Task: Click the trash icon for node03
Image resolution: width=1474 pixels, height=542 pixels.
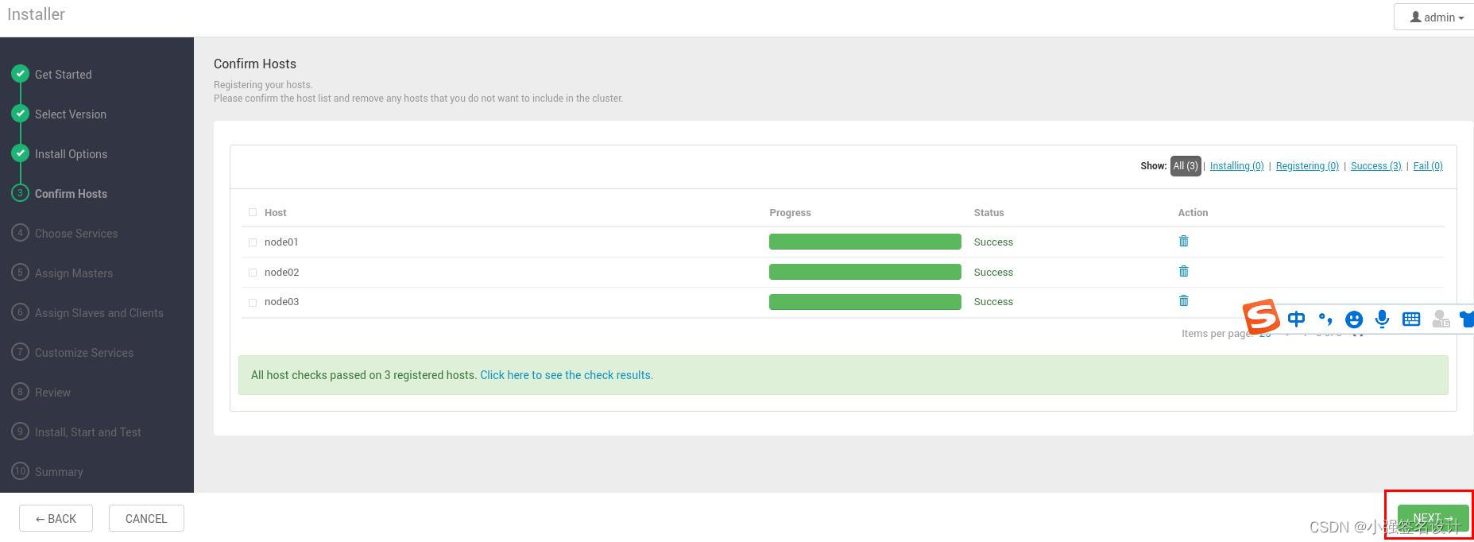Action: click(x=1183, y=300)
